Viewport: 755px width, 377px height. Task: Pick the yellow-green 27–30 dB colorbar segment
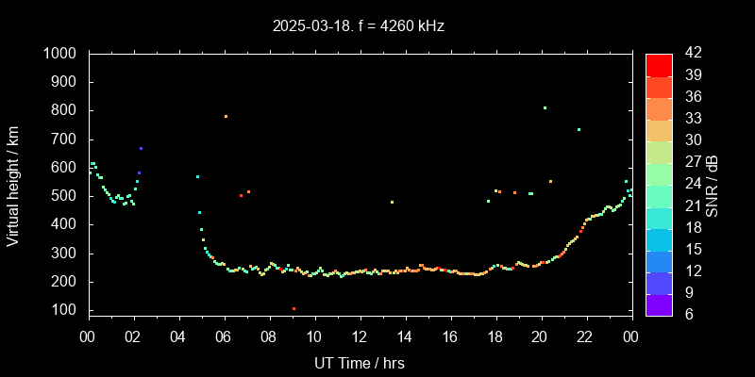pyautogui.click(x=659, y=151)
